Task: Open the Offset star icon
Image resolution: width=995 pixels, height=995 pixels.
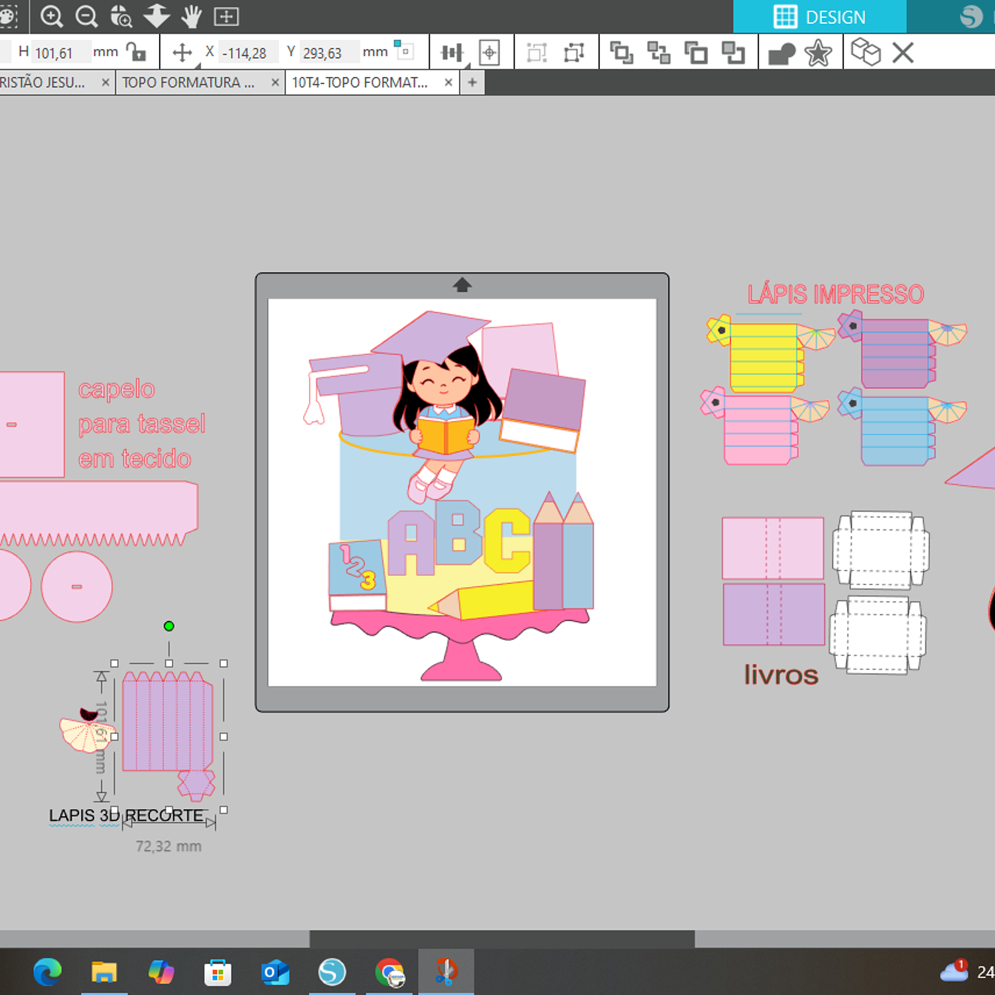Action: tap(818, 52)
